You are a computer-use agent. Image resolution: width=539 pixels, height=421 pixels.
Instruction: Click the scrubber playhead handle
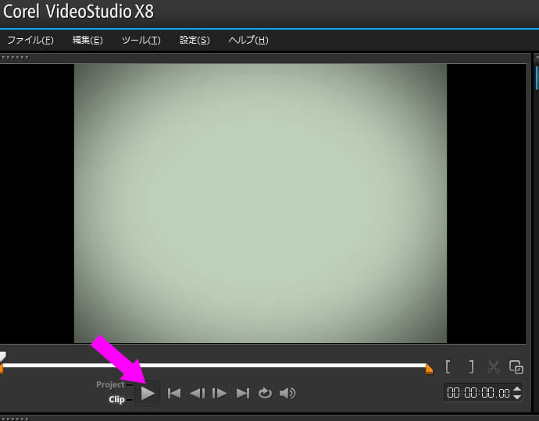pos(3,356)
